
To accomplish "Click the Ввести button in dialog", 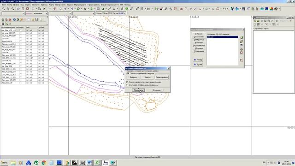I will [x=147, y=77].
